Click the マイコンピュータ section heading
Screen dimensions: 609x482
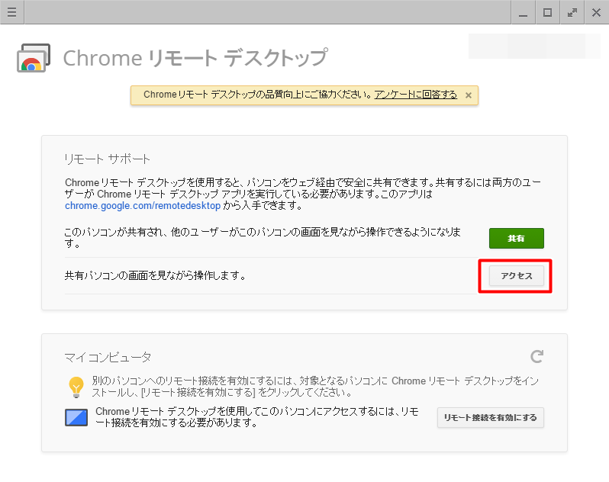108,357
